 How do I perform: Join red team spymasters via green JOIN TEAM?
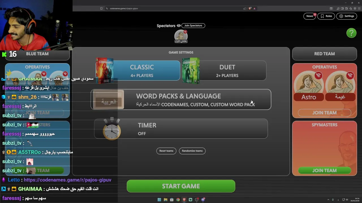point(324,171)
